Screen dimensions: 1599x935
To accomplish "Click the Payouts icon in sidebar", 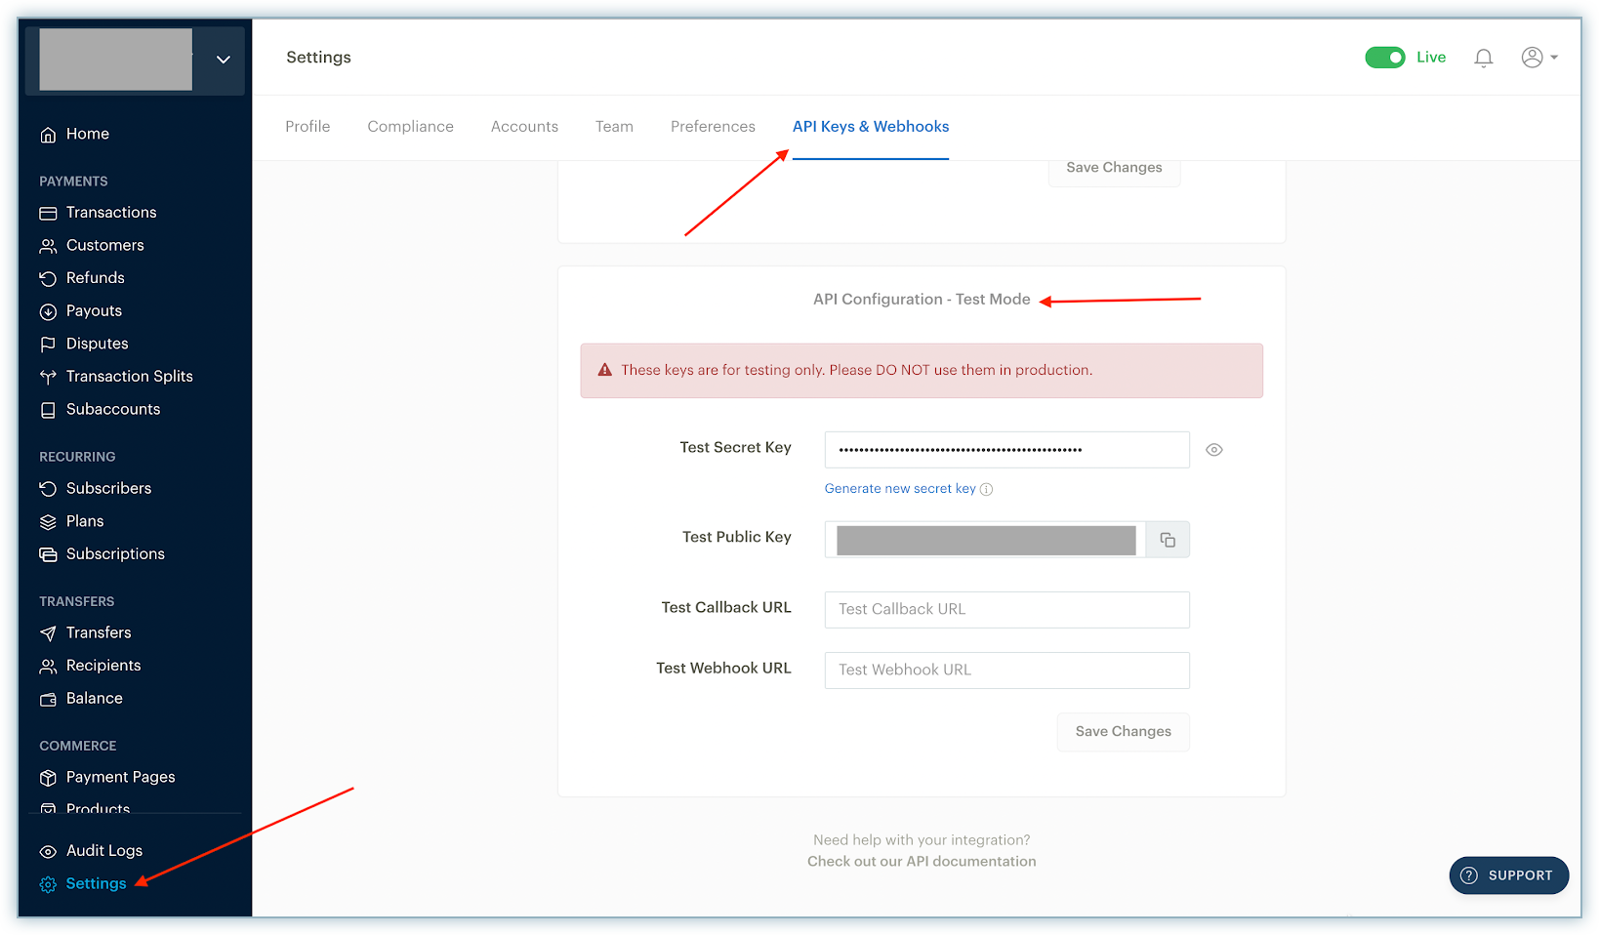I will pos(48,311).
